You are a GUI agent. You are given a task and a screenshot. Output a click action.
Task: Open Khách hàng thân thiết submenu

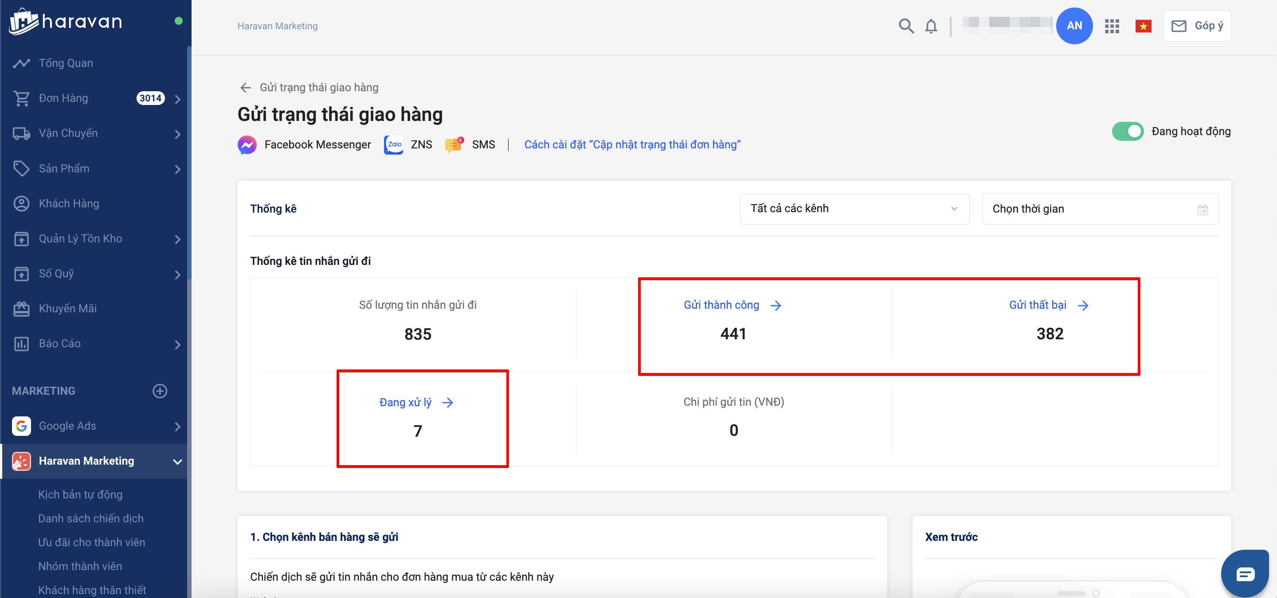pyautogui.click(x=92, y=590)
